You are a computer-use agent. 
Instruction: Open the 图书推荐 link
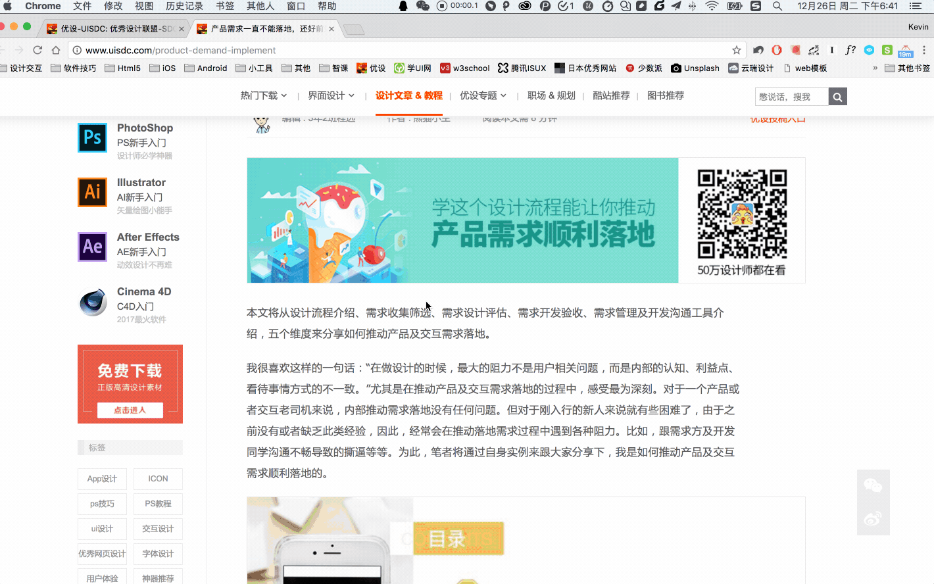coord(666,96)
